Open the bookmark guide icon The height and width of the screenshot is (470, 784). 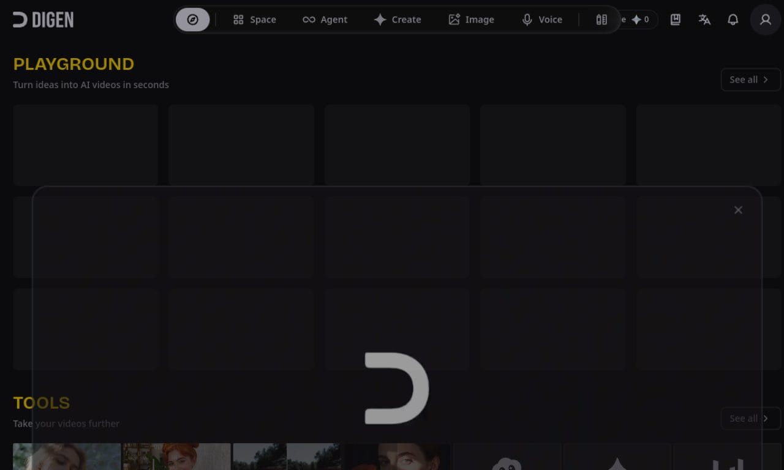point(675,20)
